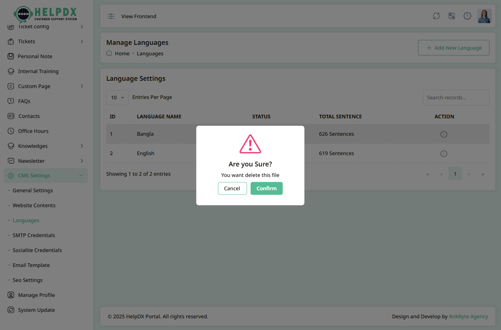Click the Custom Page sidebar icon

pos(11,86)
